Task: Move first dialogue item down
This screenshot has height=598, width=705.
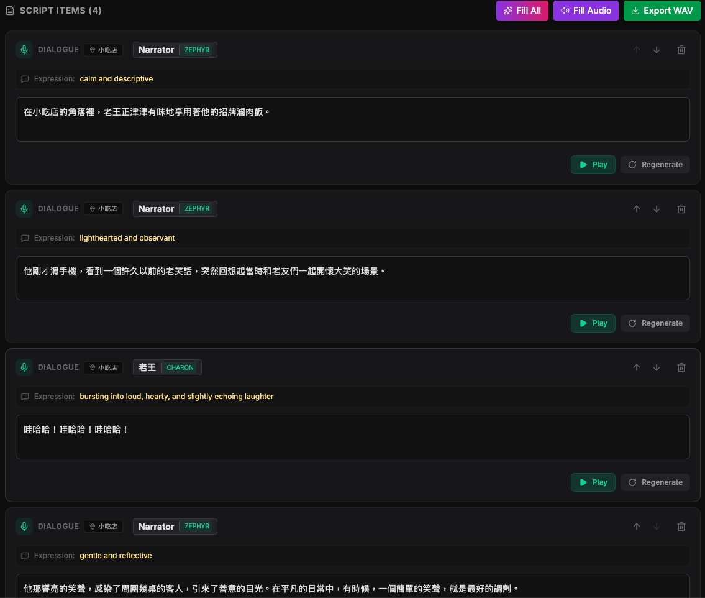Action: click(657, 50)
